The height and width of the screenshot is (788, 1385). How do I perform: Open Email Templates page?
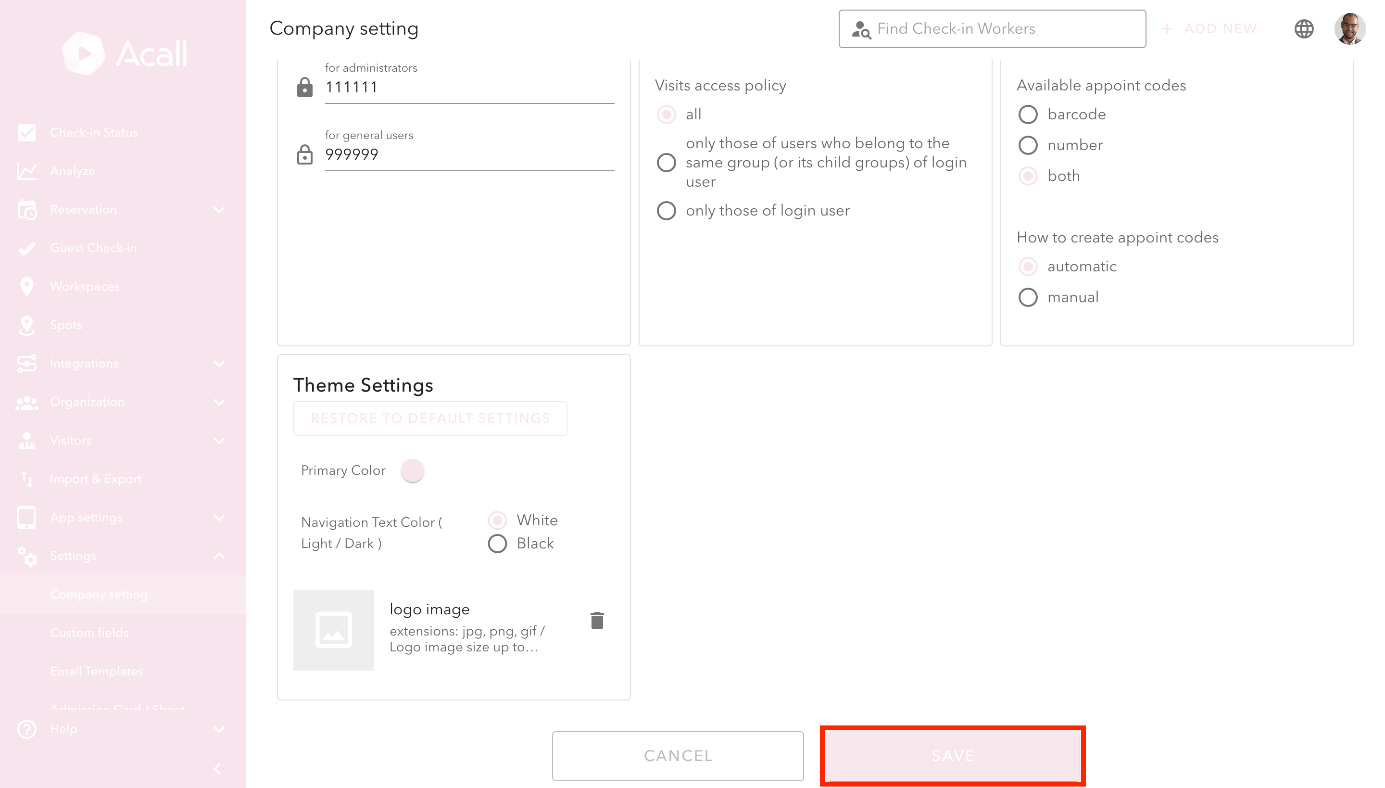pos(96,671)
